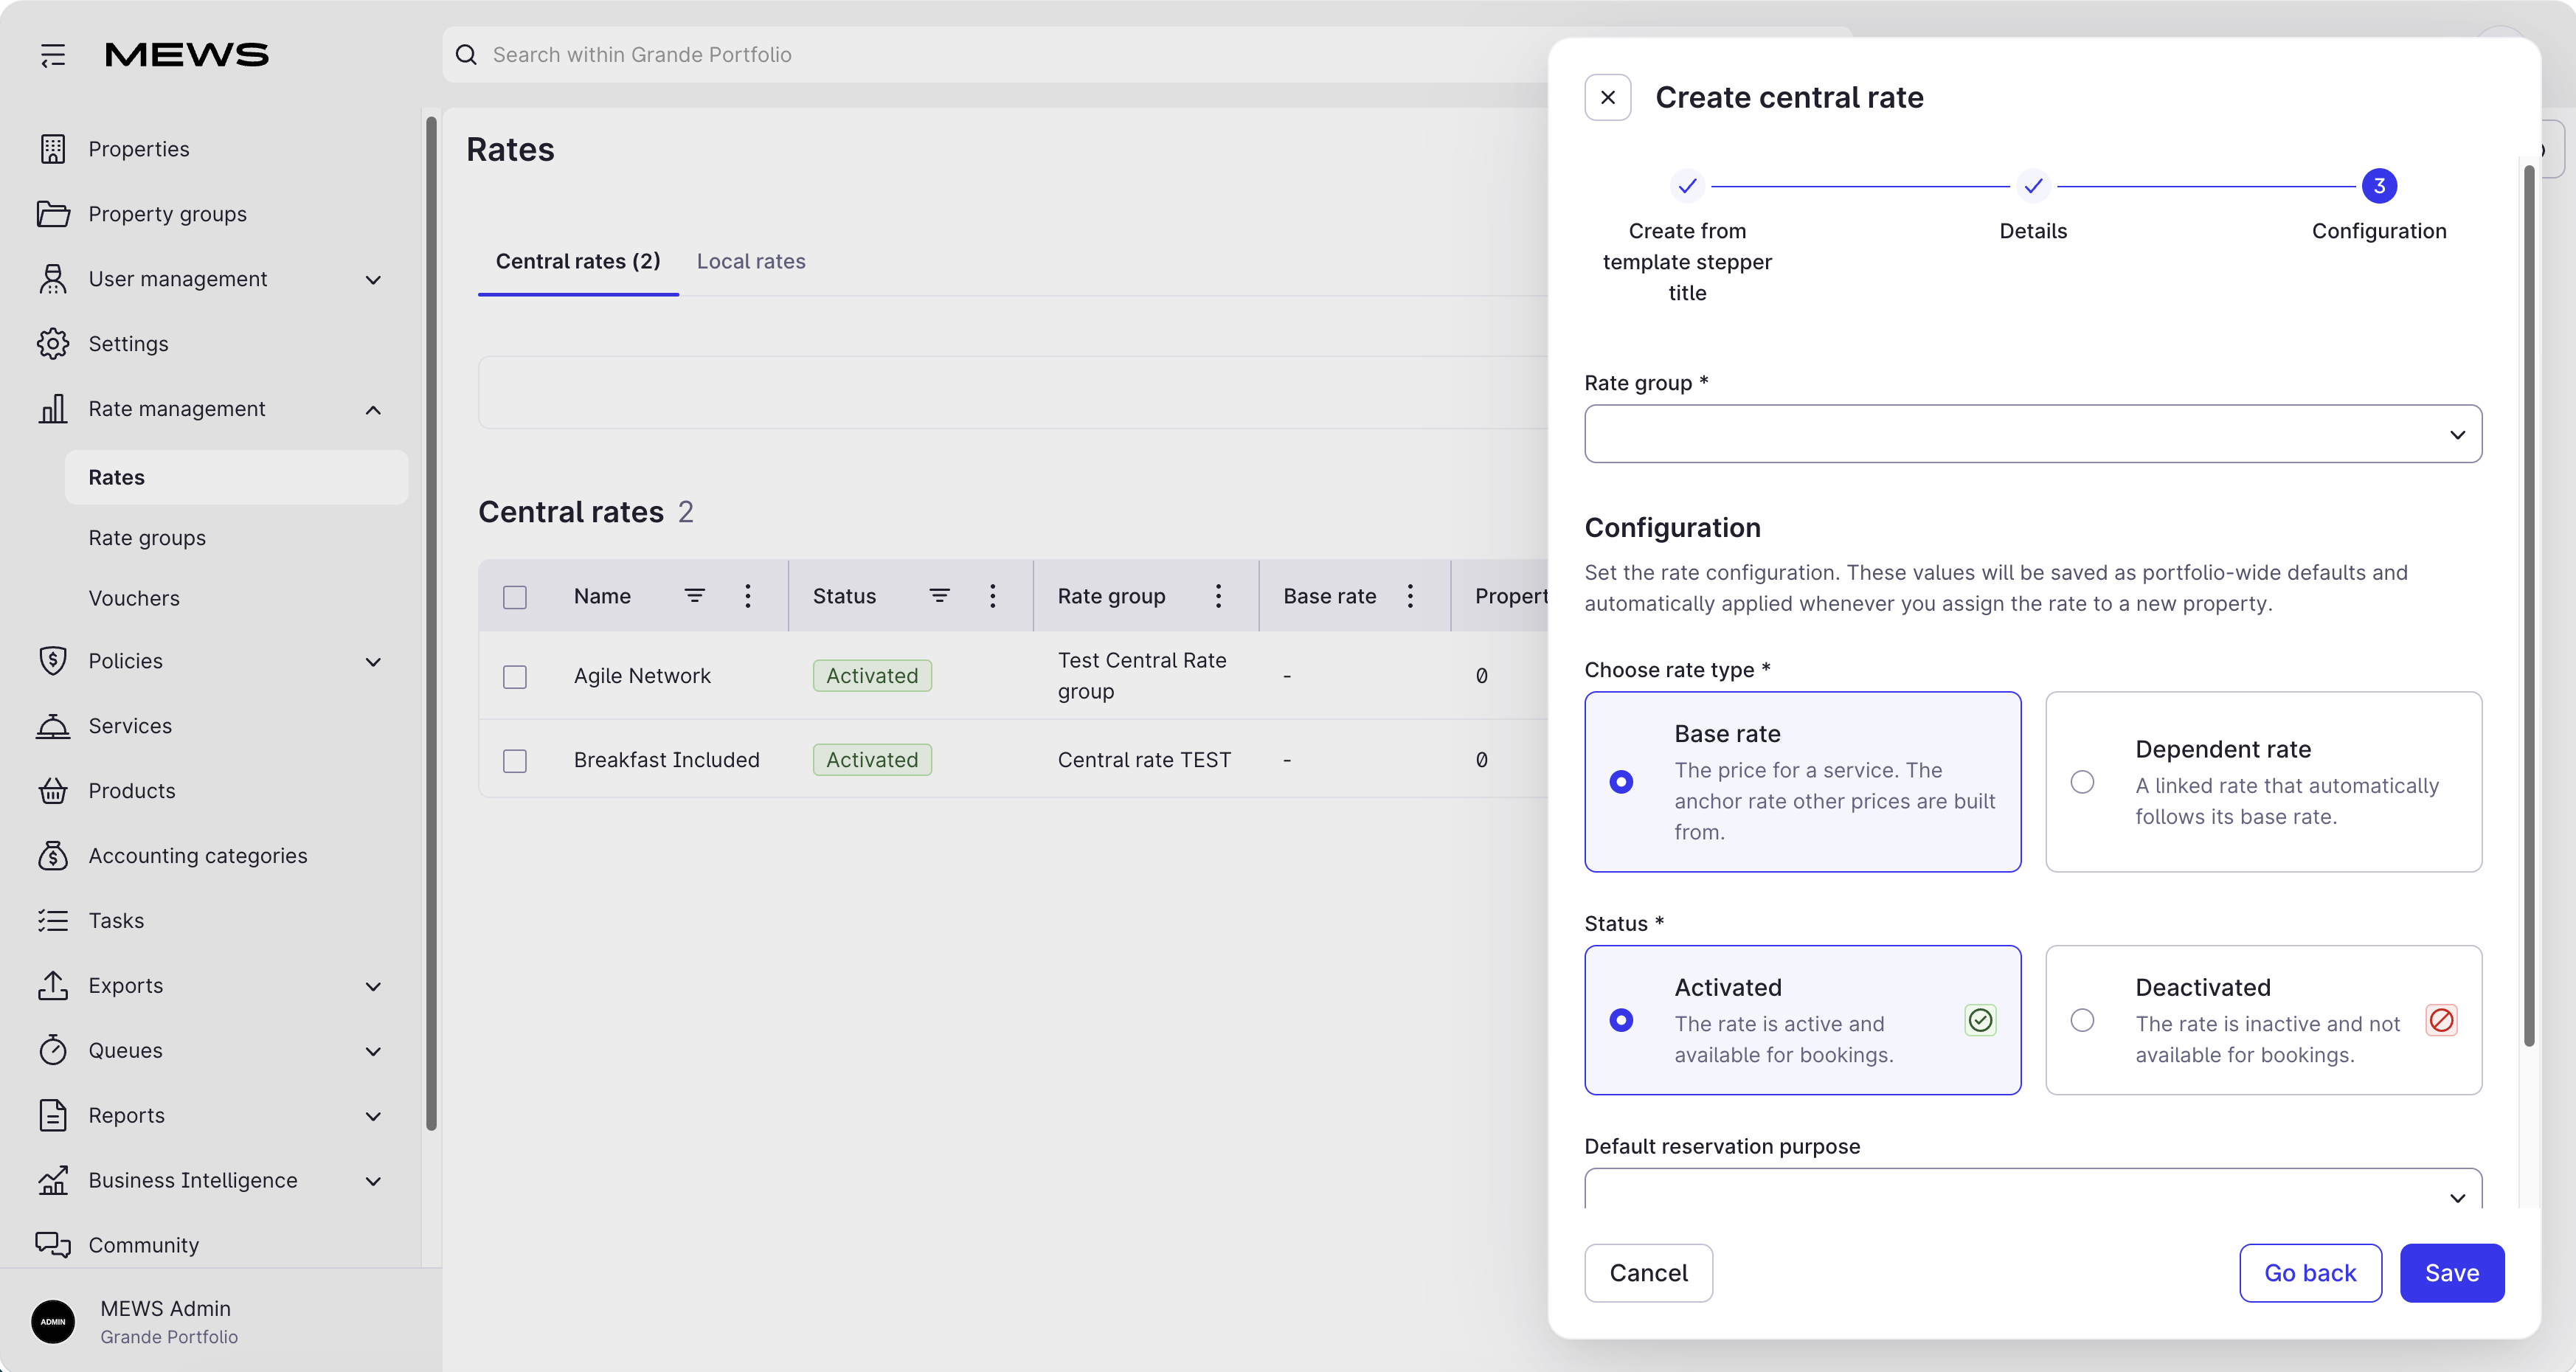Filter the Status column

coord(940,596)
